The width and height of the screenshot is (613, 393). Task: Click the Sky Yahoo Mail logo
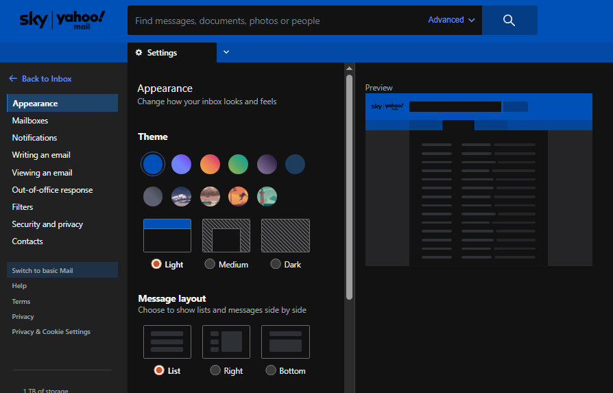tap(62, 21)
